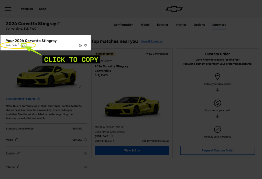The image size is (262, 179).
Task: Edit vehicle name with pencil icon beside title
Action: tap(59, 23)
